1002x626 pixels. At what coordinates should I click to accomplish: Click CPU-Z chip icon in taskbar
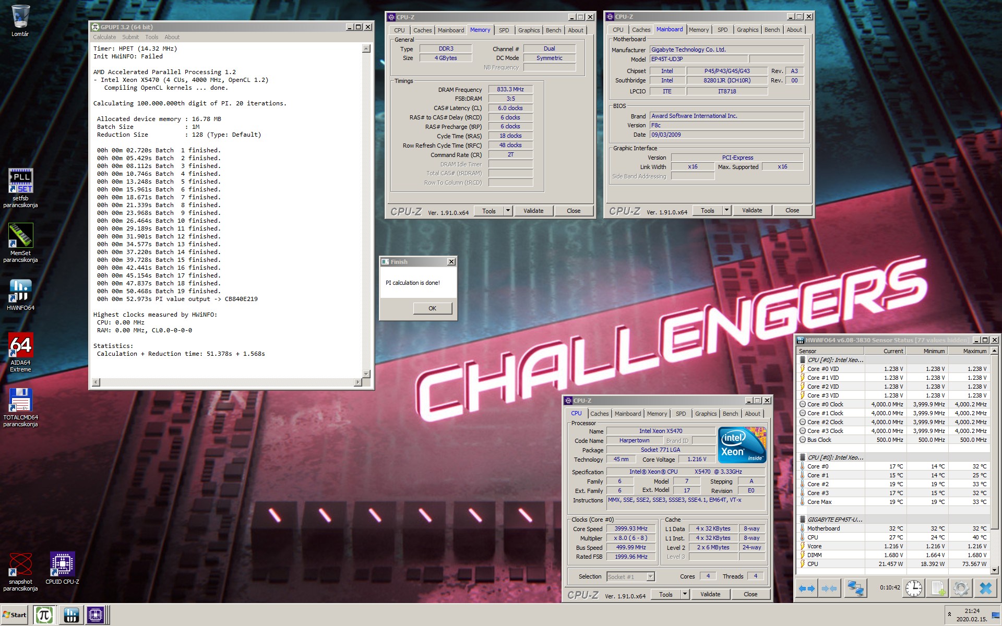(x=96, y=615)
